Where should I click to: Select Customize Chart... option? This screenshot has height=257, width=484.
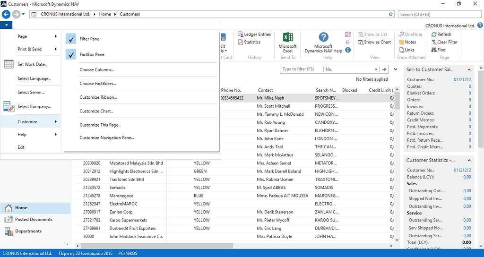click(96, 111)
